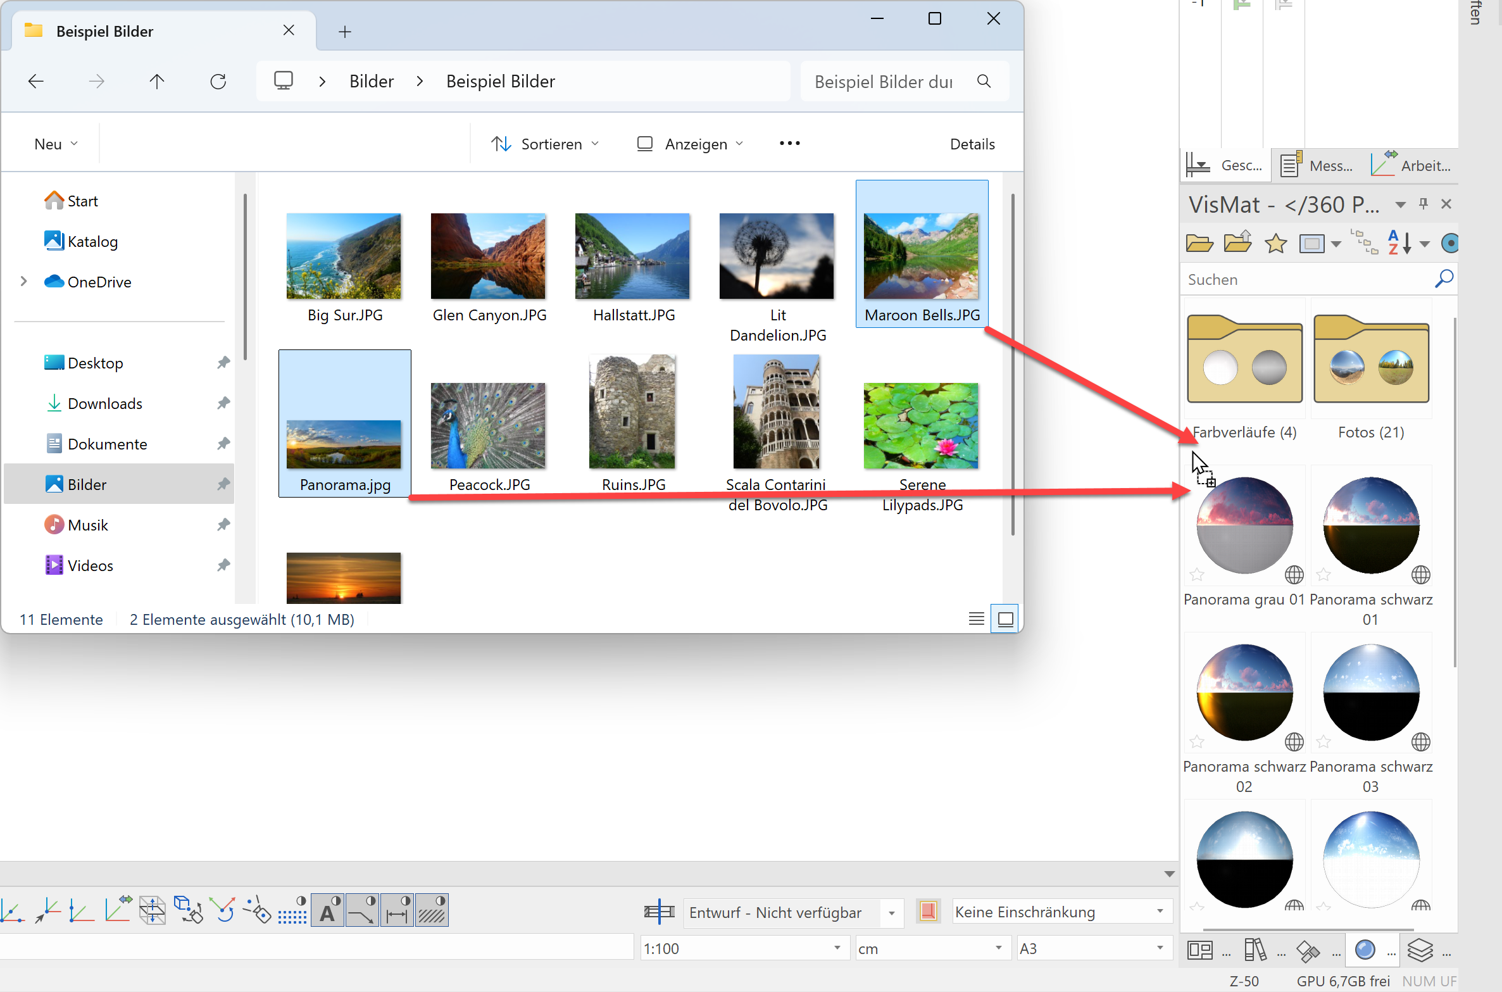
Task: Click the rotate coordinate system icon
Action: (223, 910)
